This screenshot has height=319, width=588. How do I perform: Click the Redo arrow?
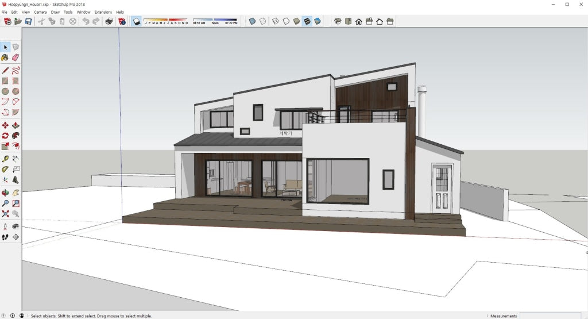tap(96, 21)
